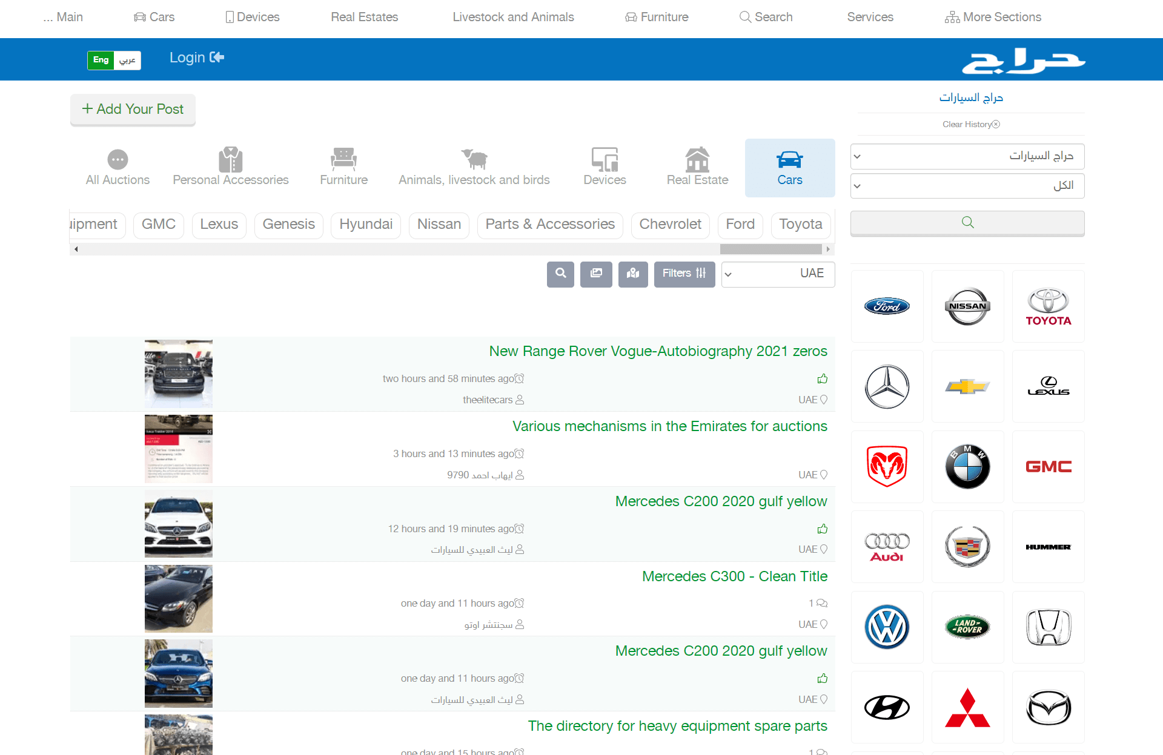Like the New Range Rover Vogue post

click(x=822, y=379)
